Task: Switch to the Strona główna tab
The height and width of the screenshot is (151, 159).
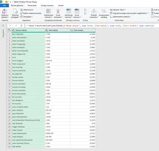Action: 17,6
